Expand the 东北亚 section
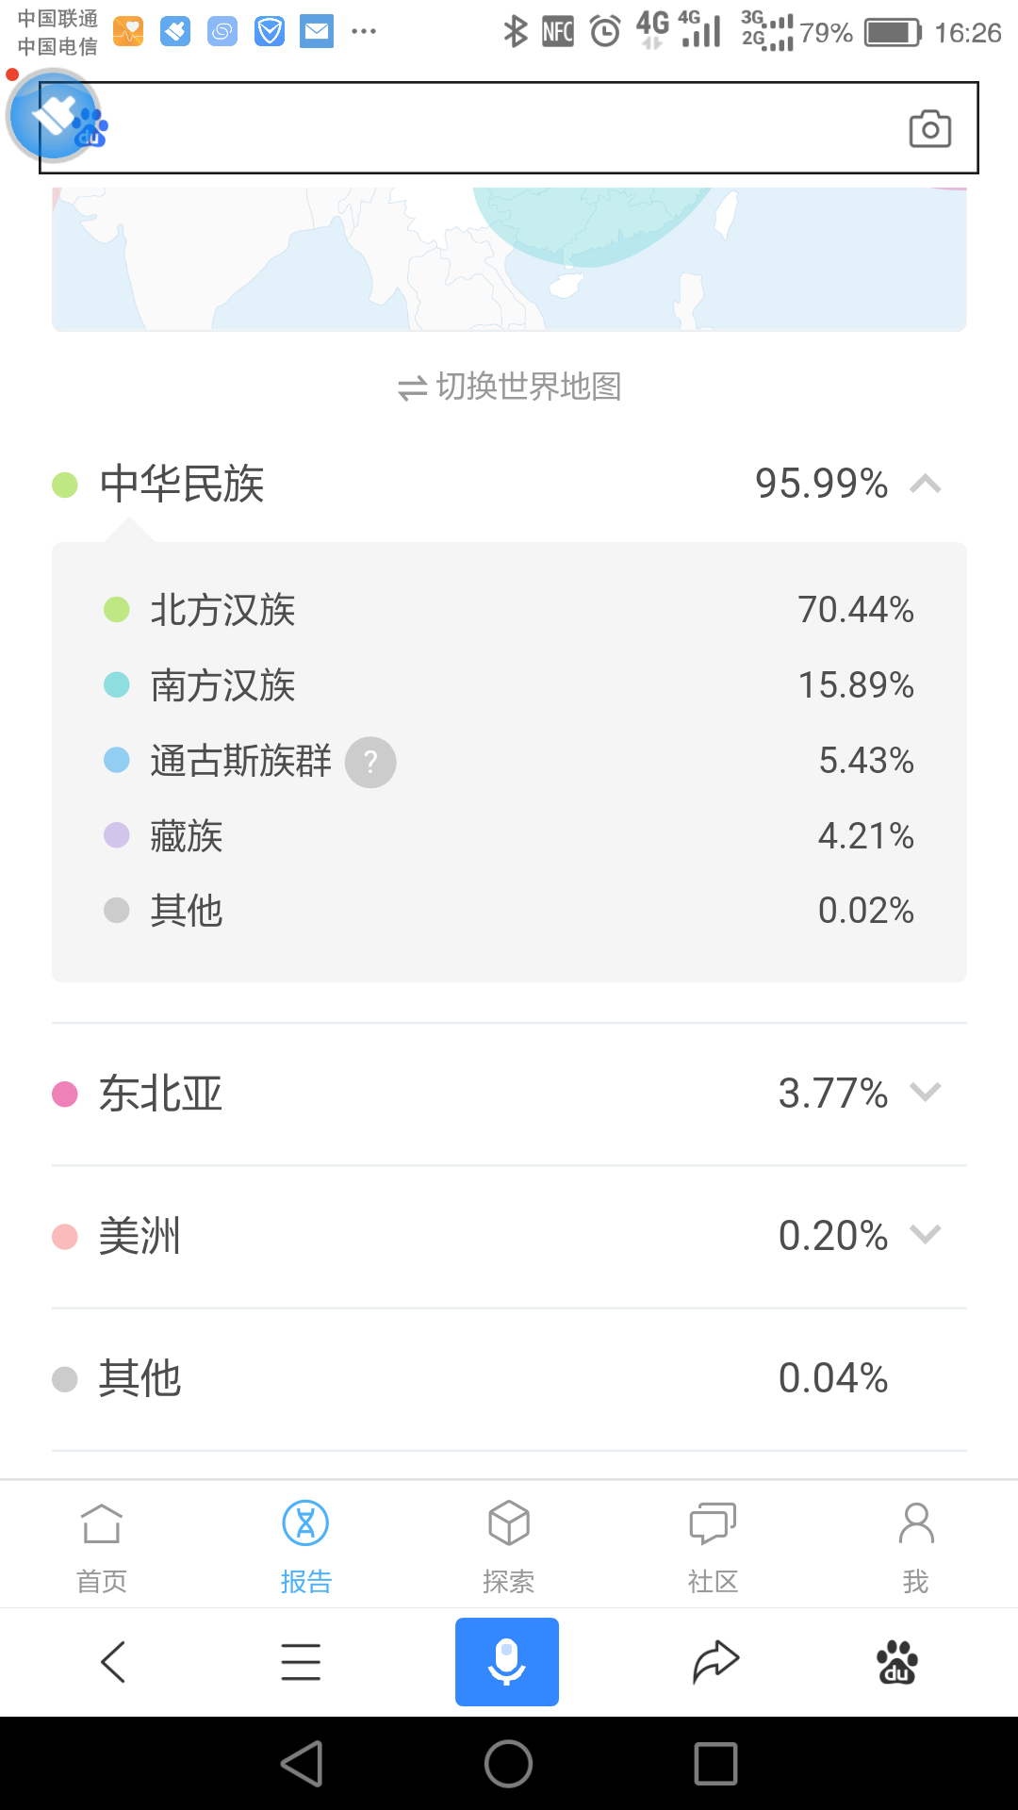Image resolution: width=1018 pixels, height=1810 pixels. tap(509, 1094)
